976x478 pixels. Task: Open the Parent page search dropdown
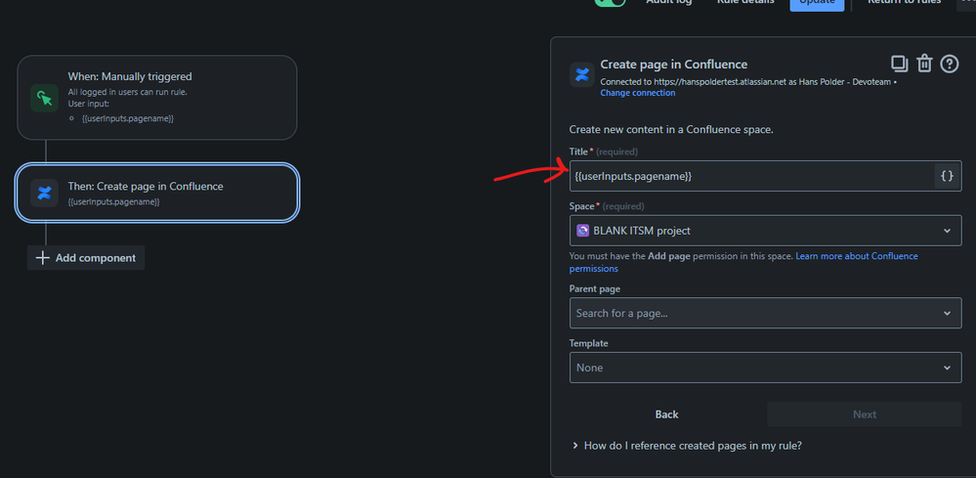[x=765, y=313]
